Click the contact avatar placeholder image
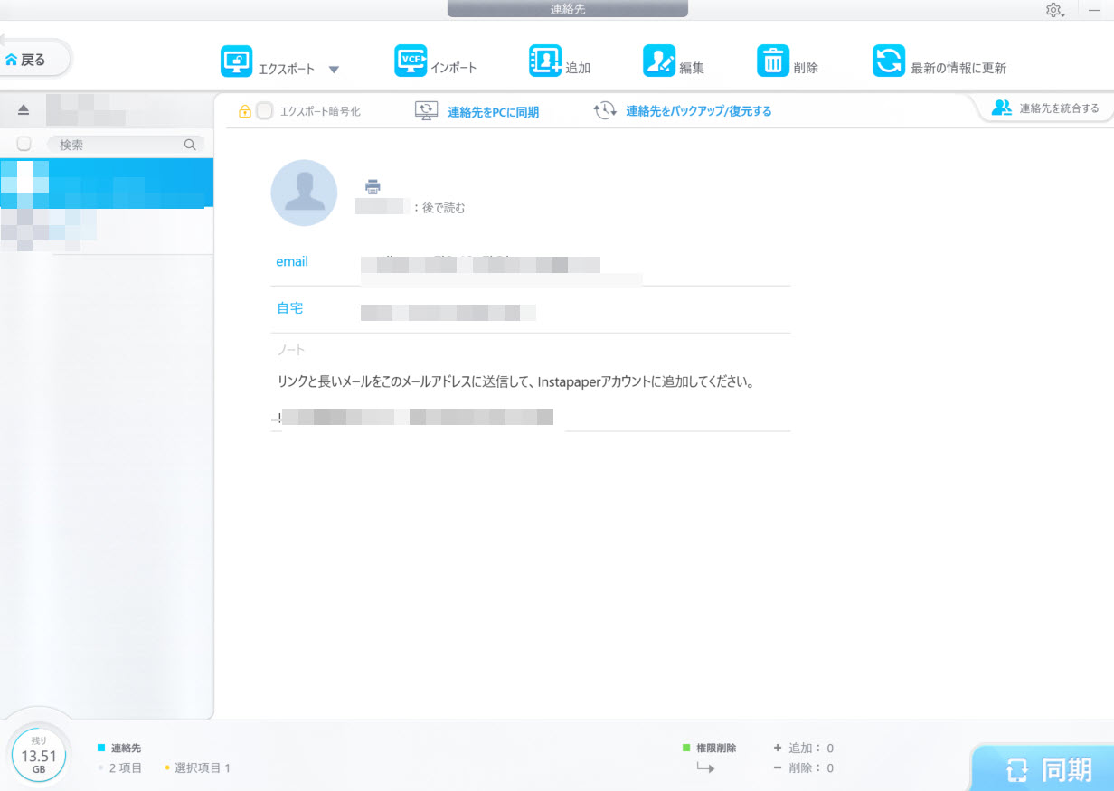The height and width of the screenshot is (791, 1114). (304, 193)
